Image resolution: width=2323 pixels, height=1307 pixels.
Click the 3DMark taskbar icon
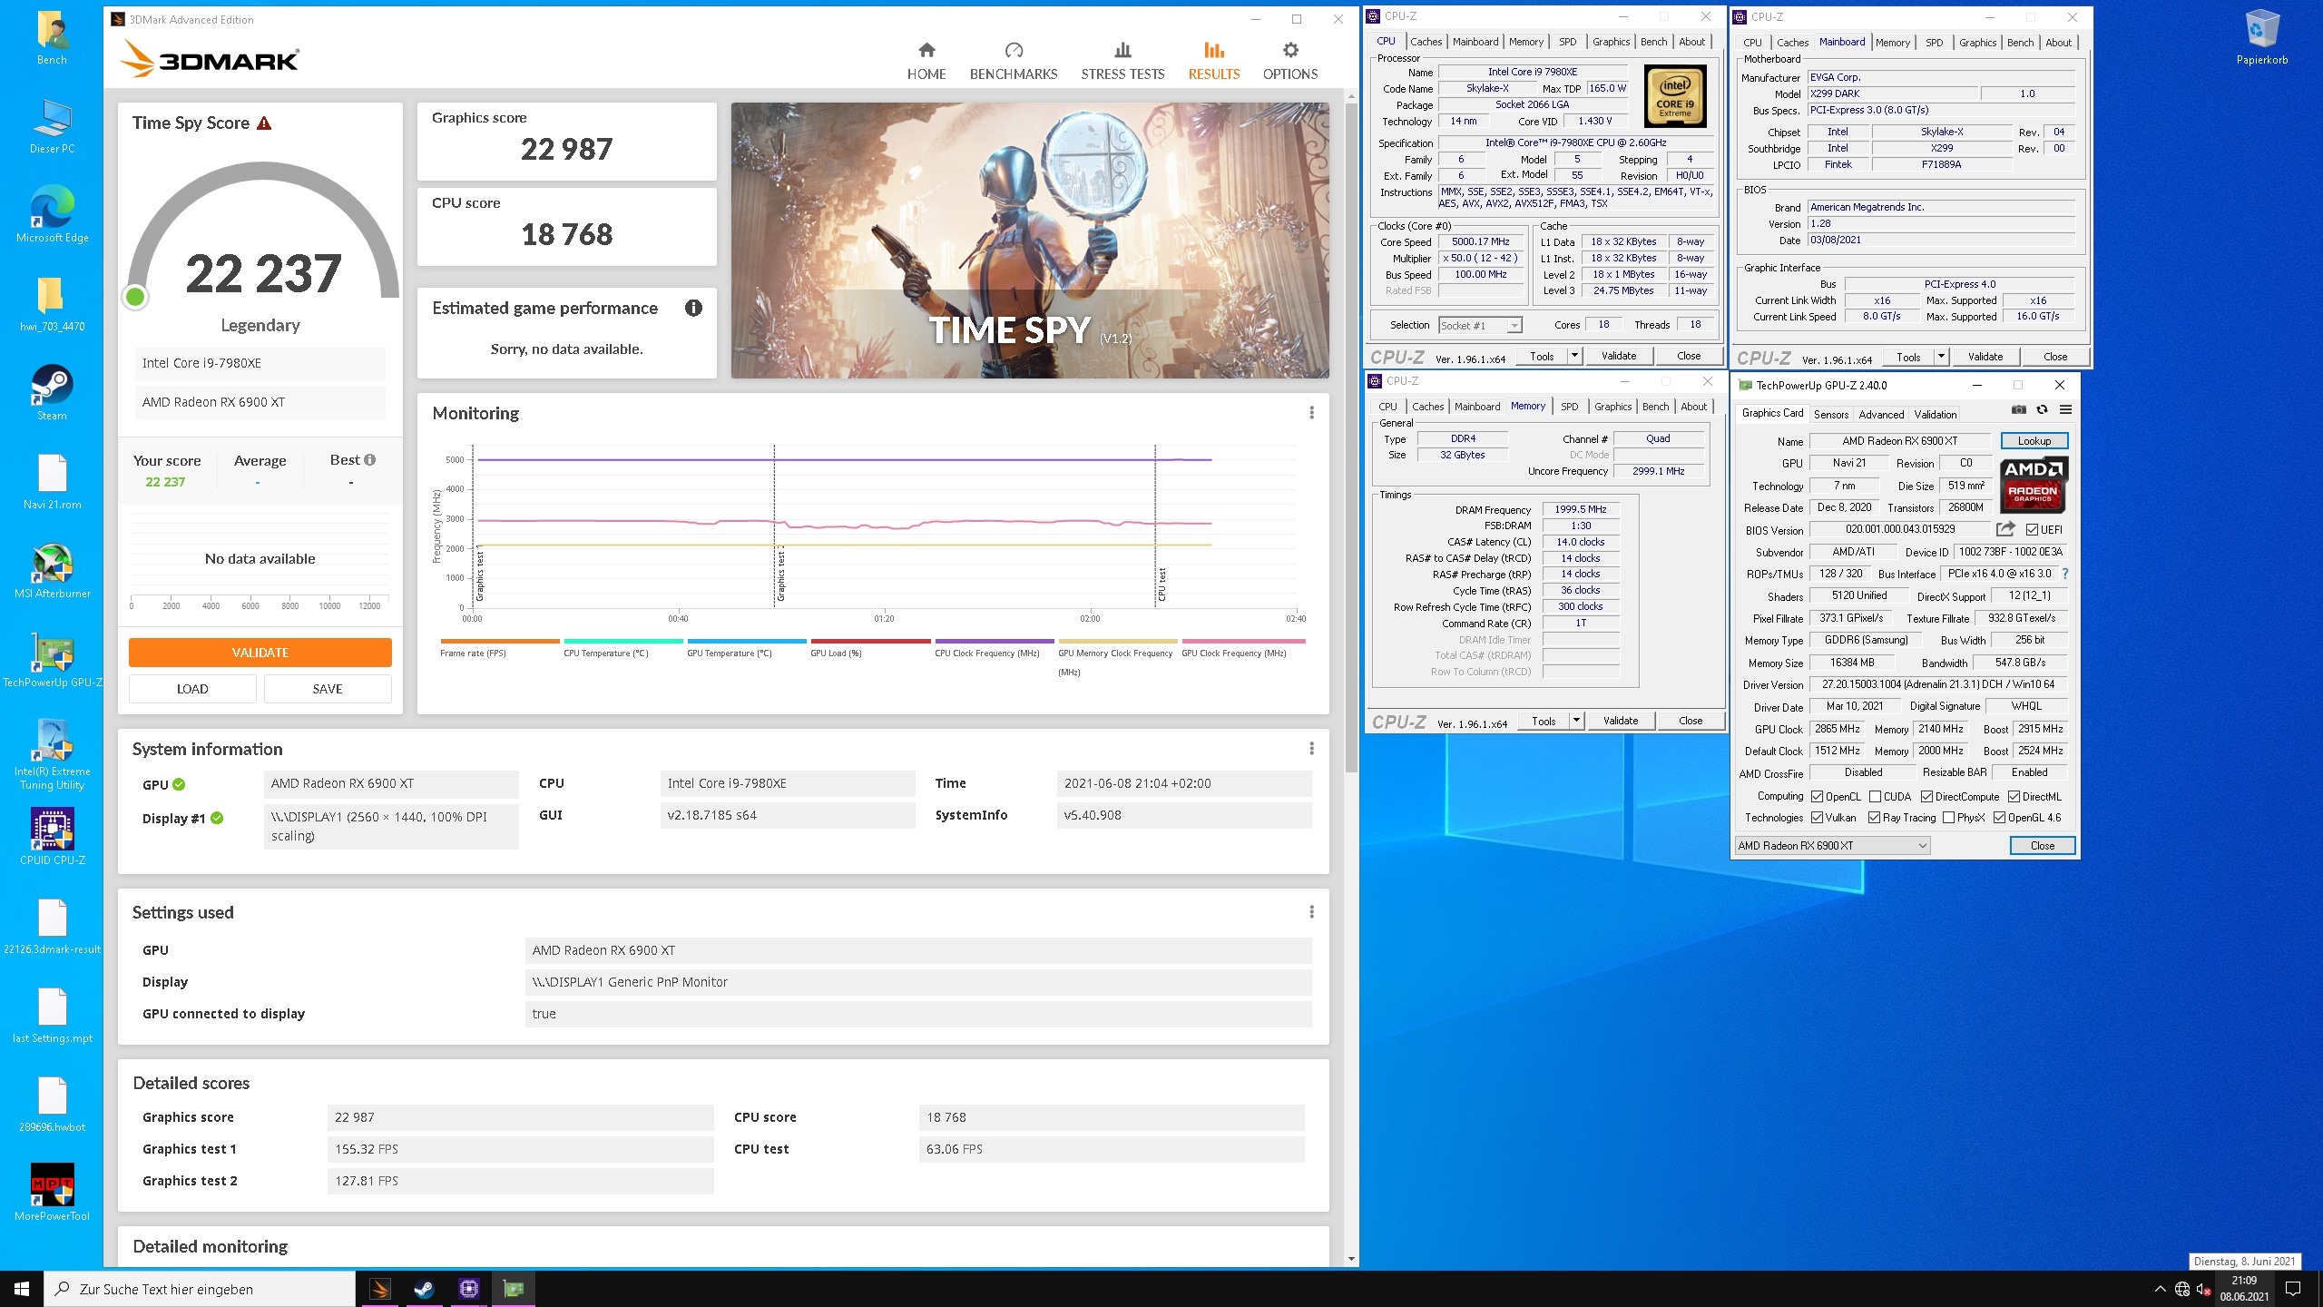click(x=380, y=1289)
